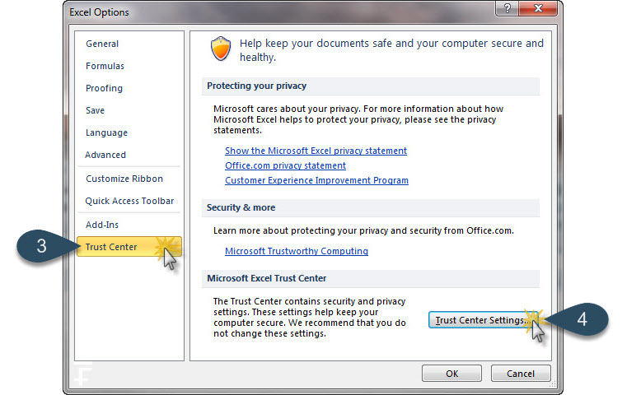Click the Protecting your privacy heading
This screenshot has height=395, width=622.
(256, 86)
